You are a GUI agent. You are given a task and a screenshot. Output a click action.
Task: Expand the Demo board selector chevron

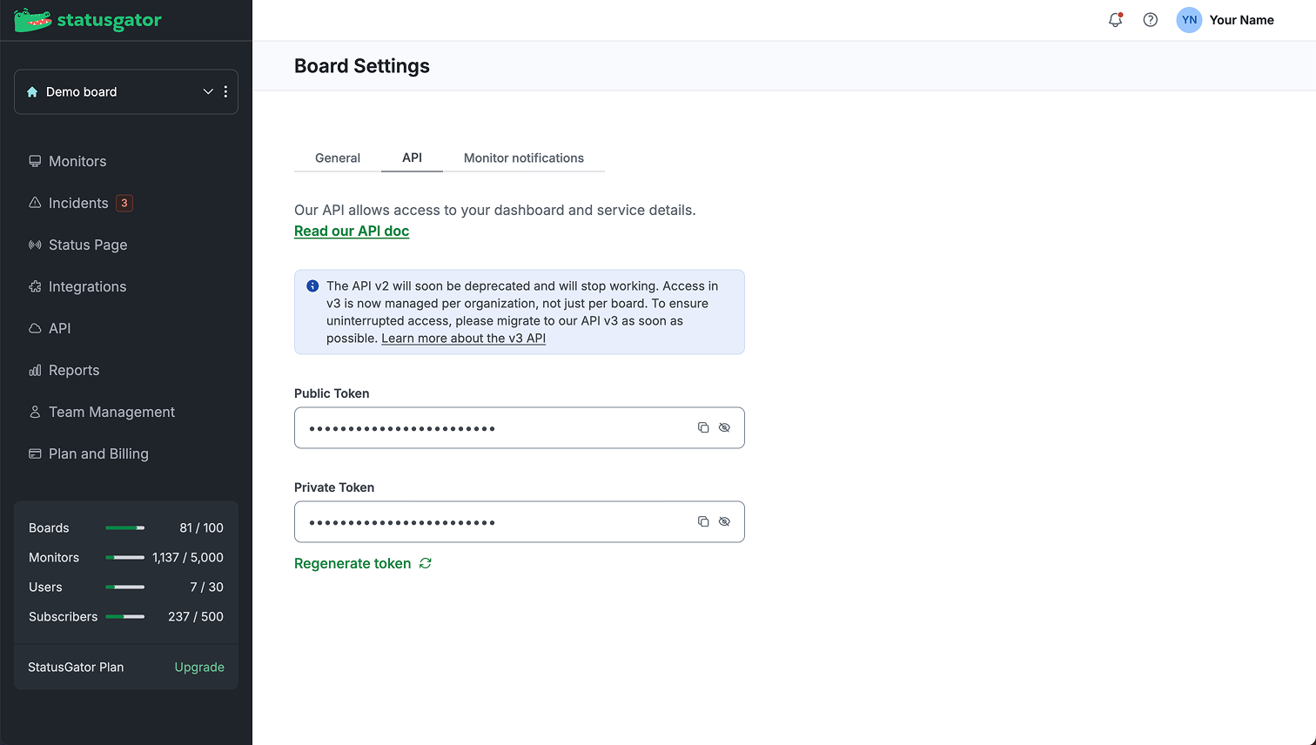tap(208, 91)
